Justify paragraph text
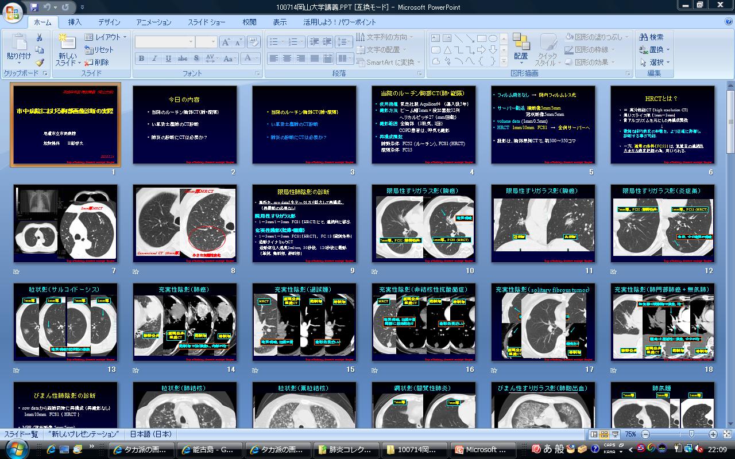 [x=314, y=59]
